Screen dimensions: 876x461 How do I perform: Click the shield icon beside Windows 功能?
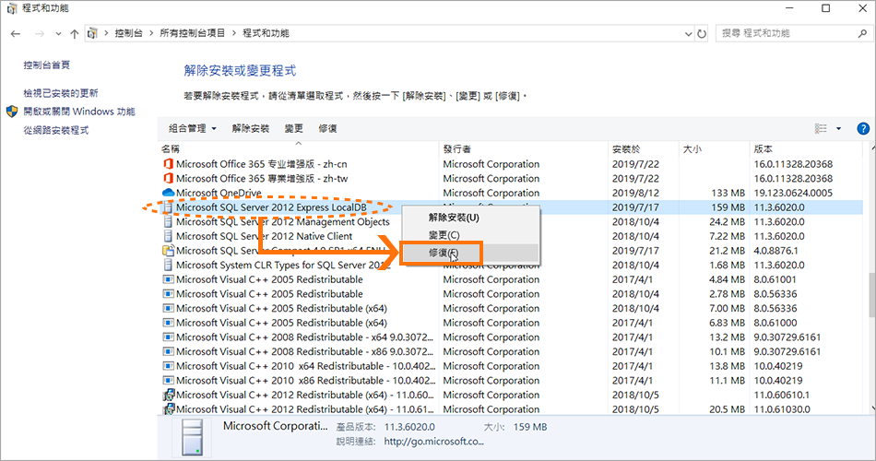[12, 112]
